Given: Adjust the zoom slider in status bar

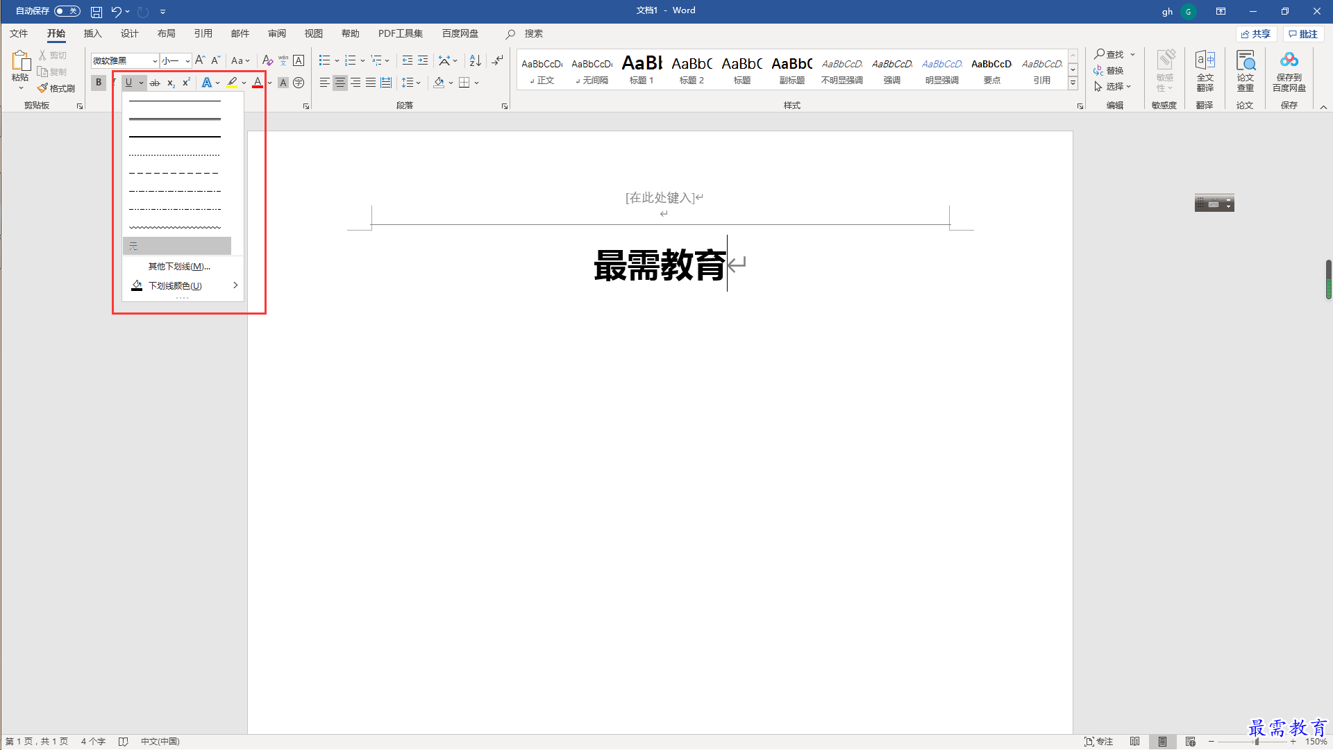Looking at the screenshot, I should coord(1257,742).
